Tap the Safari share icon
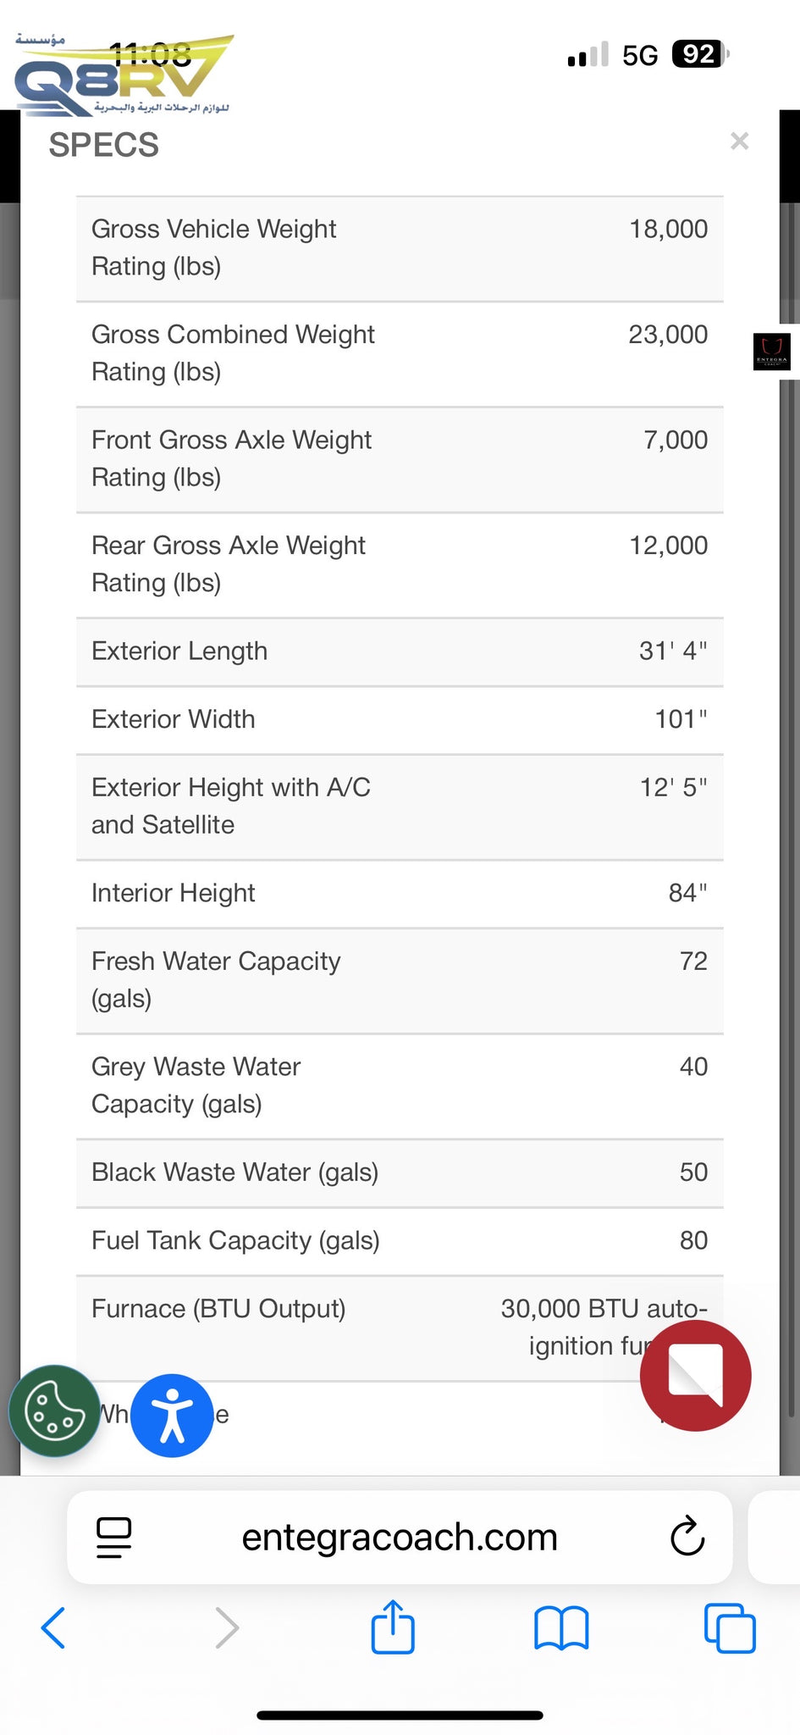 pyautogui.click(x=393, y=1627)
